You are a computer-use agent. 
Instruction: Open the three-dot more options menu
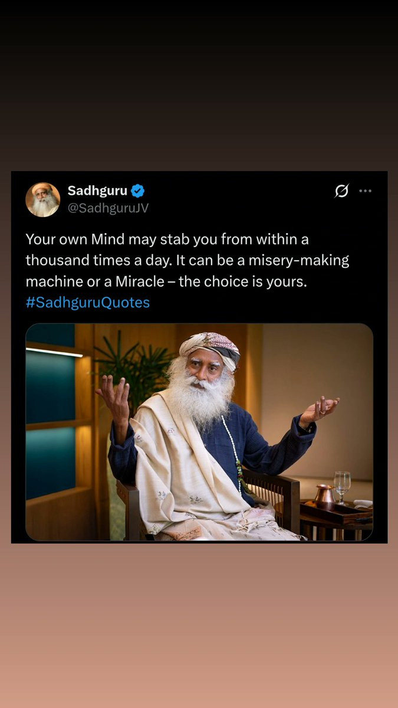pos(366,191)
